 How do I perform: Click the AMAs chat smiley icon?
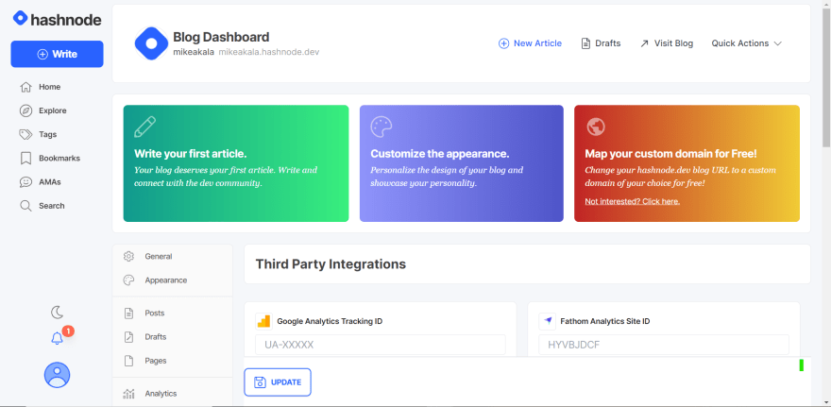point(25,181)
